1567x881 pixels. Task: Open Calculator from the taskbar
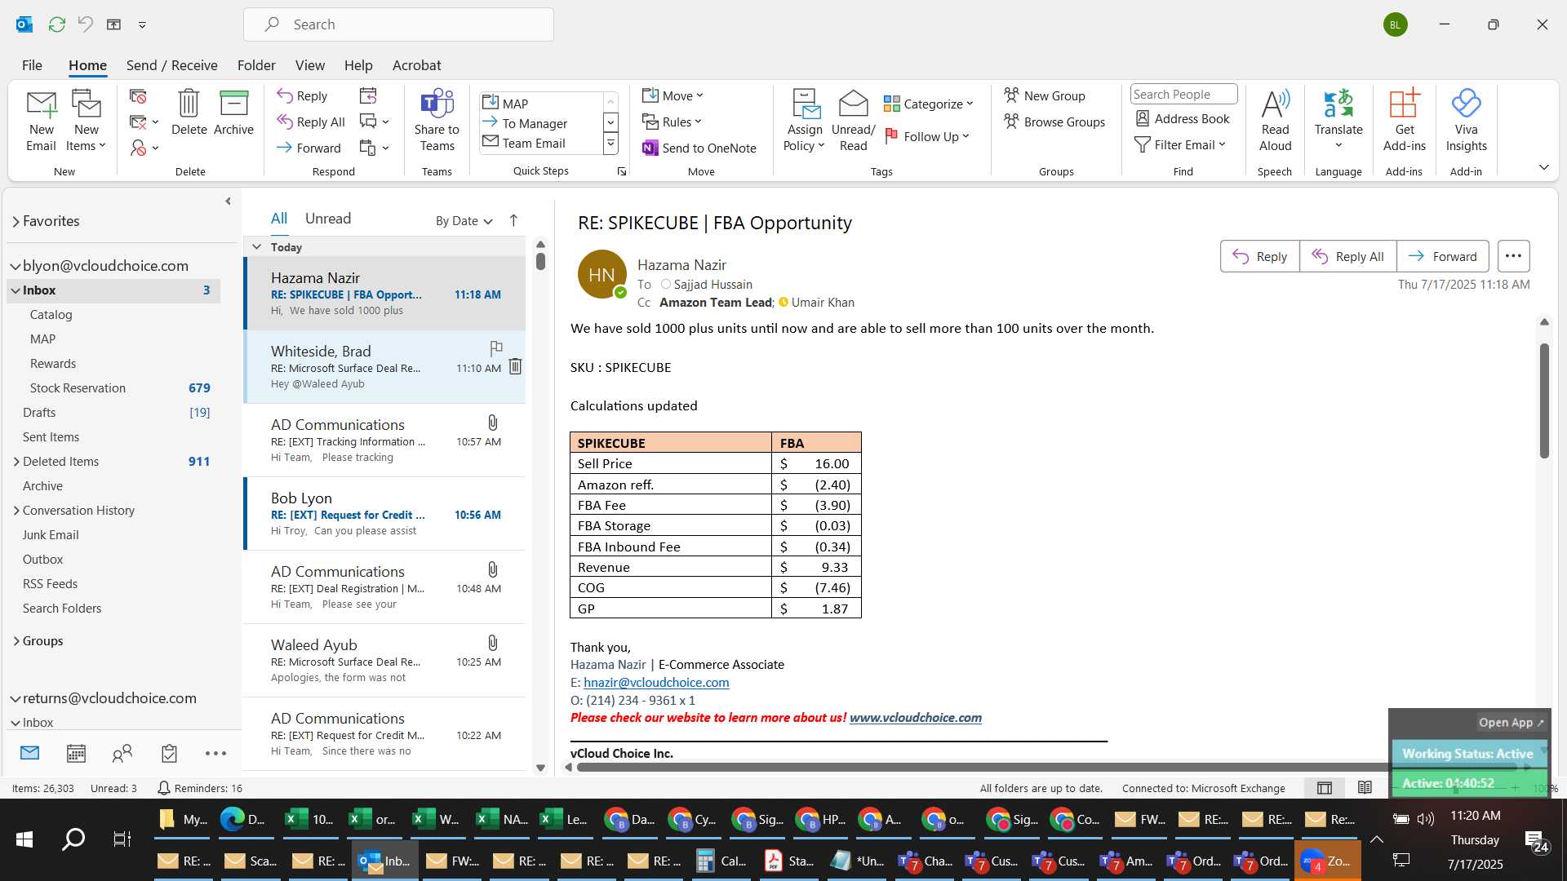[721, 861]
